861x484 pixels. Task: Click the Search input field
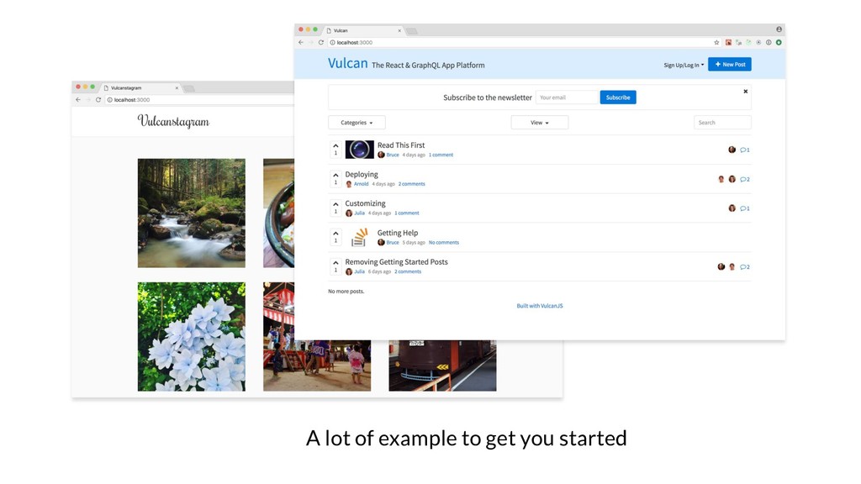[x=722, y=123]
